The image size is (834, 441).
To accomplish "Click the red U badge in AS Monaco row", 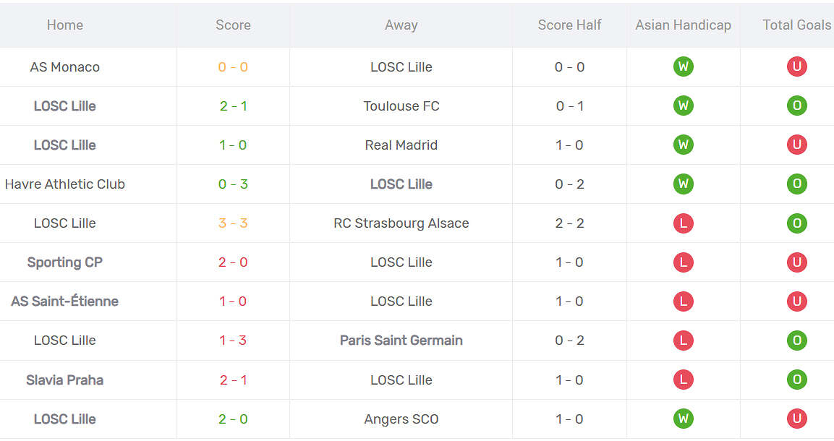I will point(797,67).
